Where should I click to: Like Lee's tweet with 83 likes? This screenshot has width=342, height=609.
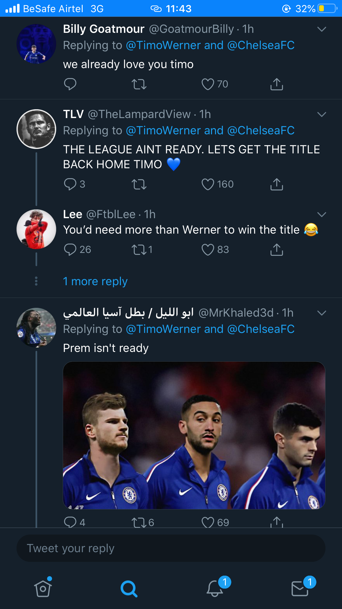(x=208, y=250)
